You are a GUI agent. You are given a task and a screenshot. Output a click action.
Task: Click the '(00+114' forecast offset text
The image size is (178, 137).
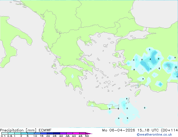pyautogui.click(x=170, y=130)
